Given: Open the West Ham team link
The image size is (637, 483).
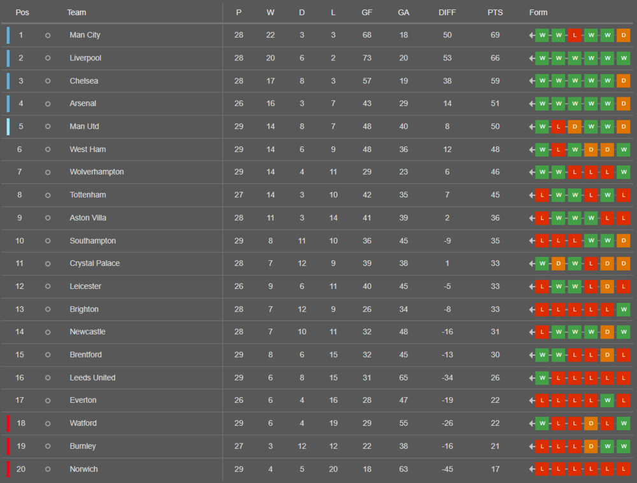Looking at the screenshot, I should 88,150.
